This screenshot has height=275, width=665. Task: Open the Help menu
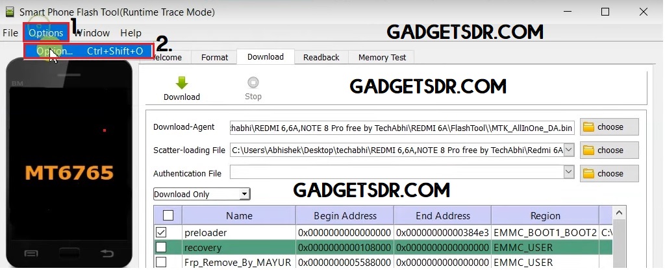131,33
